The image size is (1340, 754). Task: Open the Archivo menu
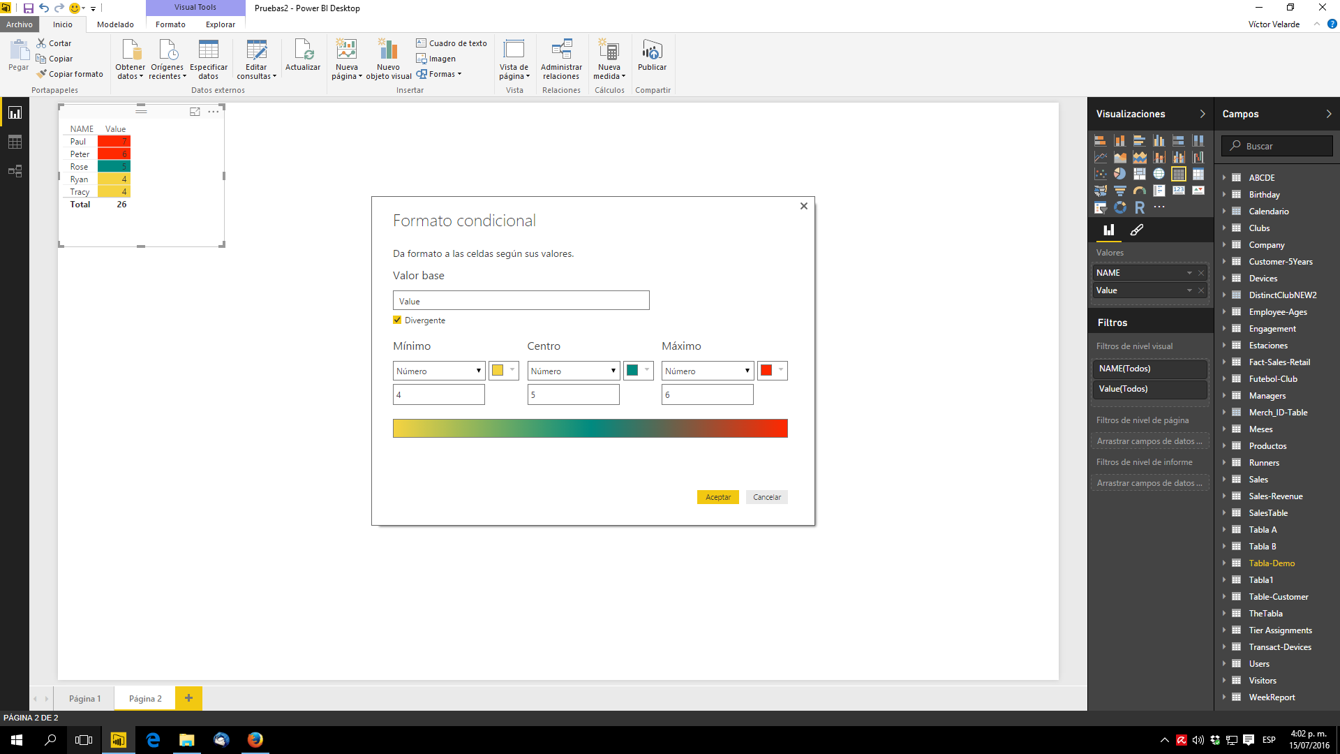click(x=20, y=24)
